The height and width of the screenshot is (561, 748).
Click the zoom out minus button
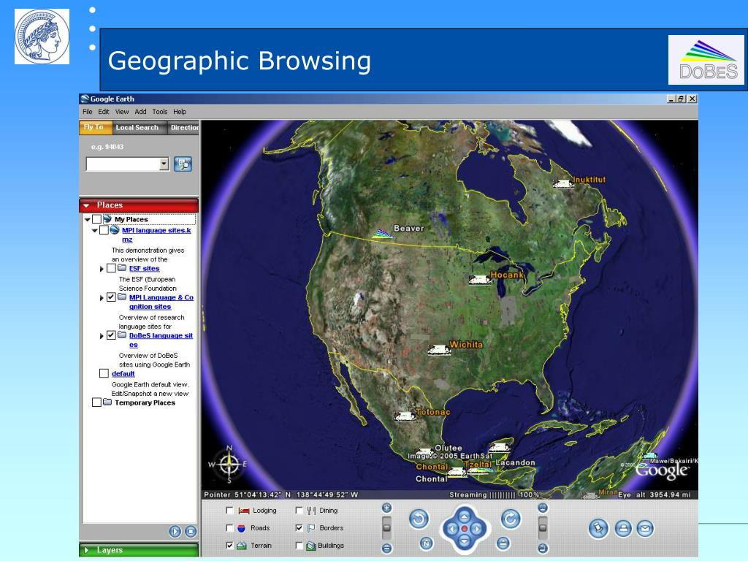[387, 548]
